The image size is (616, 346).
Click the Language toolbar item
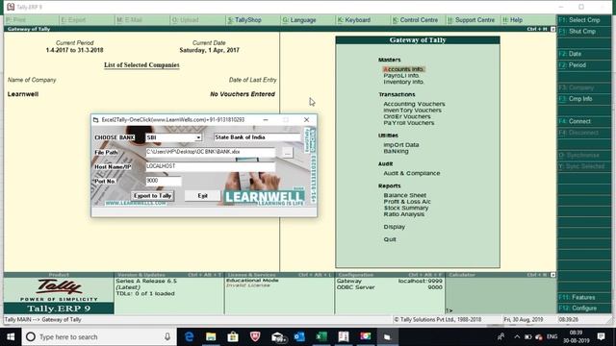pos(299,20)
